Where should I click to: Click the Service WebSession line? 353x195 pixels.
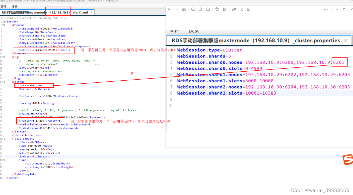pyautogui.click(x=42, y=39)
